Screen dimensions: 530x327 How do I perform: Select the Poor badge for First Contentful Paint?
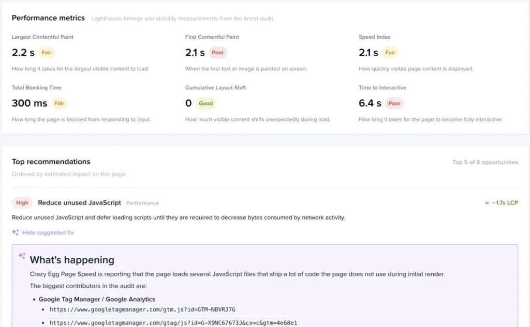[x=218, y=53]
